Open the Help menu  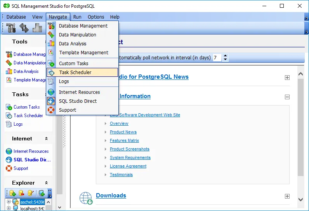coord(115,17)
